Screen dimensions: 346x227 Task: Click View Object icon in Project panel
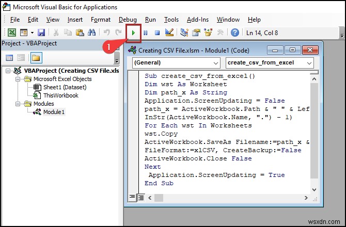coord(21,58)
